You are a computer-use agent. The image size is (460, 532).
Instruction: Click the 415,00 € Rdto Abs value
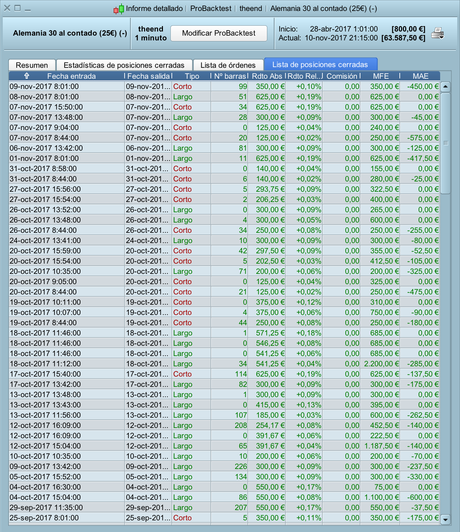tap(270, 405)
